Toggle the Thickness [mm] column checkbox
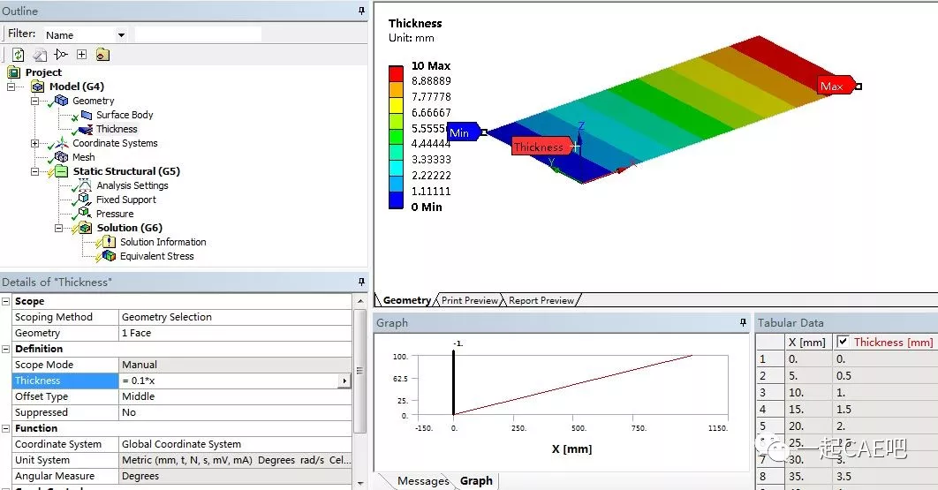The width and height of the screenshot is (938, 490). [x=843, y=342]
